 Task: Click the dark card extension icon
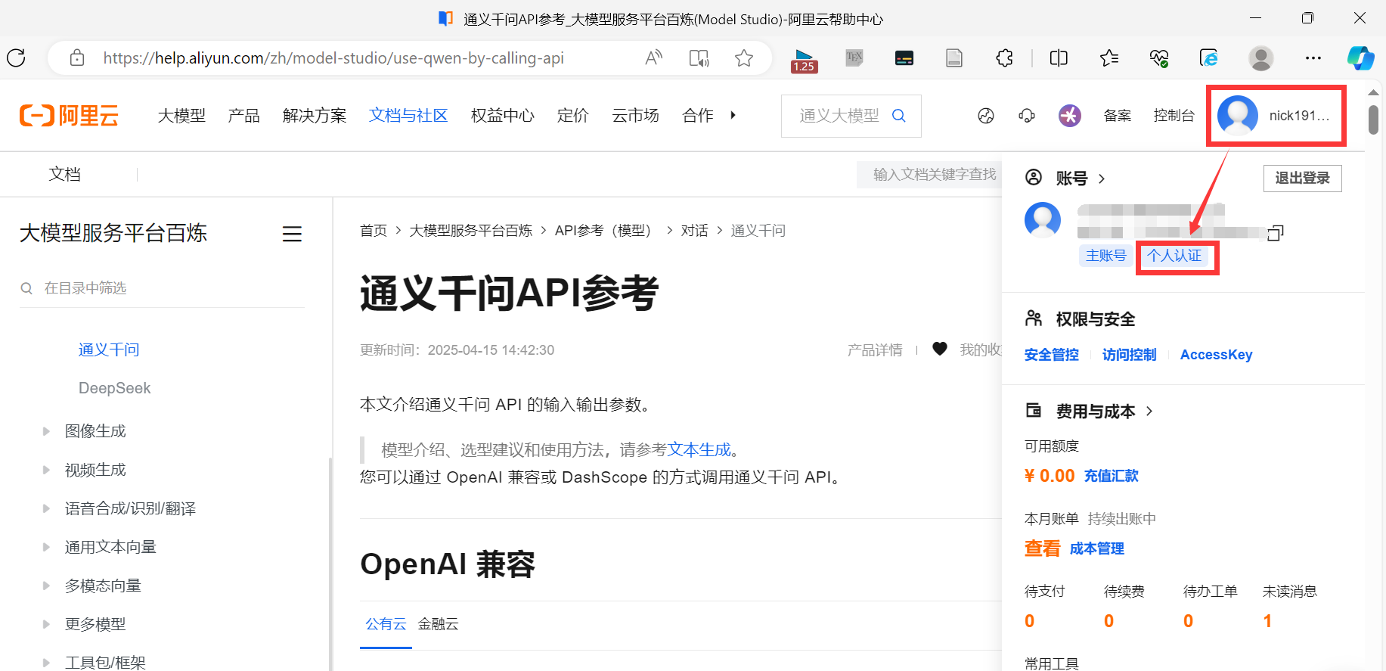point(904,57)
